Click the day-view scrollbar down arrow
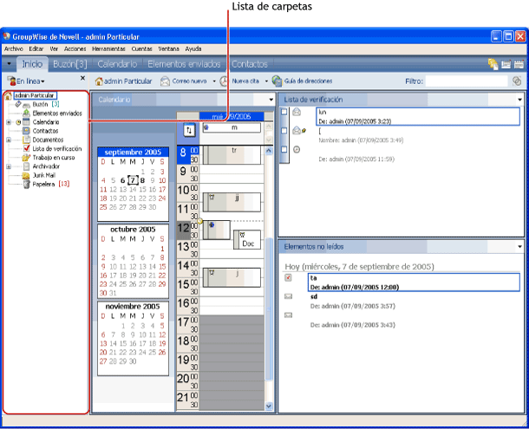The width and height of the screenshot is (529, 429). point(269,406)
